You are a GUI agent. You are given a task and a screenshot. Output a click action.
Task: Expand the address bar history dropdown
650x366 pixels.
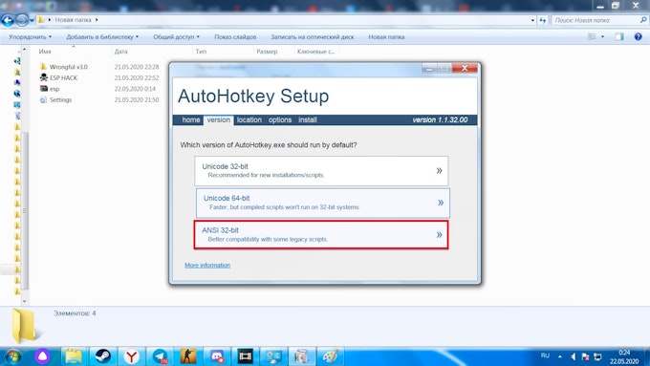pyautogui.click(x=532, y=20)
